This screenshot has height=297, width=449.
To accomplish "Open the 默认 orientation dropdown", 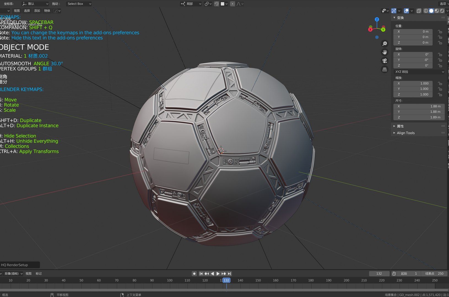I will pyautogui.click(x=35, y=4).
